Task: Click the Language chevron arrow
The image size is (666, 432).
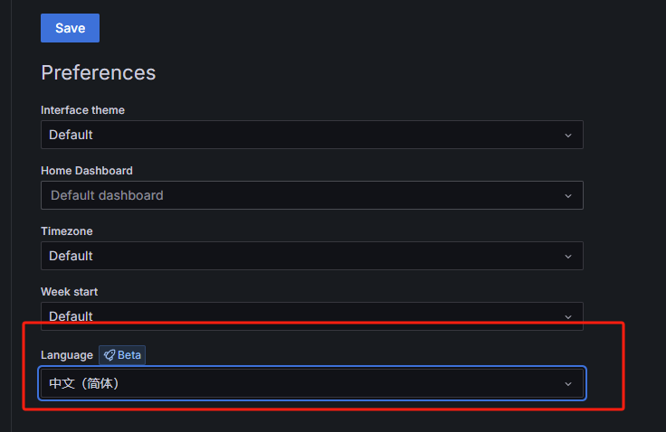Action: click(x=568, y=384)
